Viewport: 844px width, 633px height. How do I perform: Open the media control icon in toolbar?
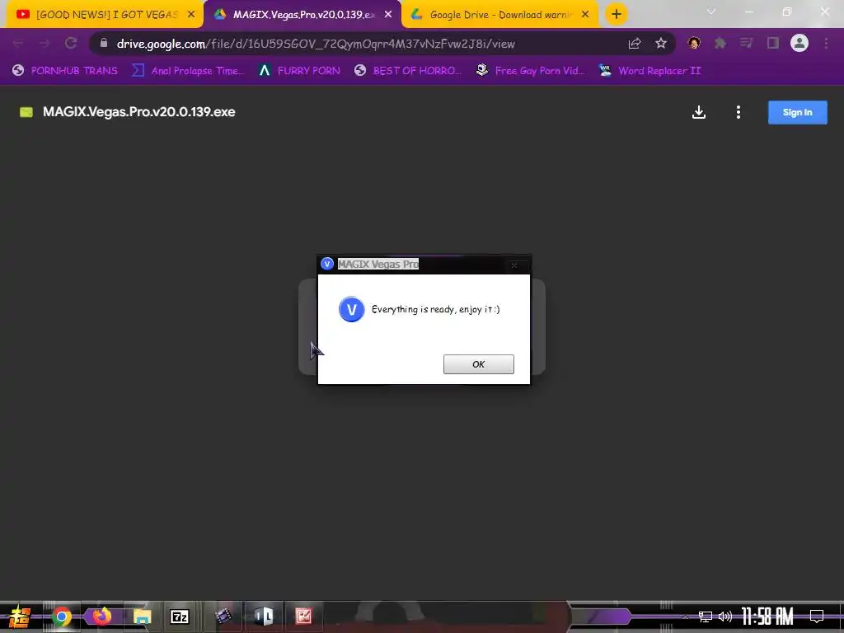[746, 43]
